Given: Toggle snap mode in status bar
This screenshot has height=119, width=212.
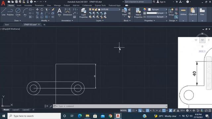Looking at the screenshot, I should pos(133,110).
